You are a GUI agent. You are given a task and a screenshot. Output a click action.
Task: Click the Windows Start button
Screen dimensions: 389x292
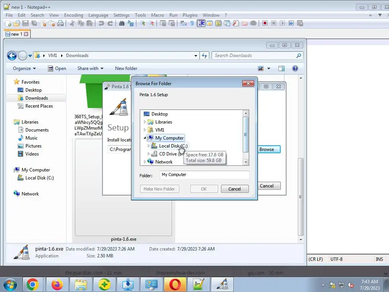[10, 284]
